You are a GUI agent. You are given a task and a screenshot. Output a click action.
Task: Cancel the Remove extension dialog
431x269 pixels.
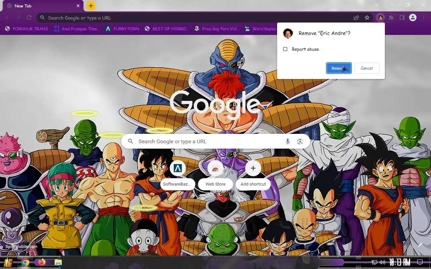click(366, 68)
